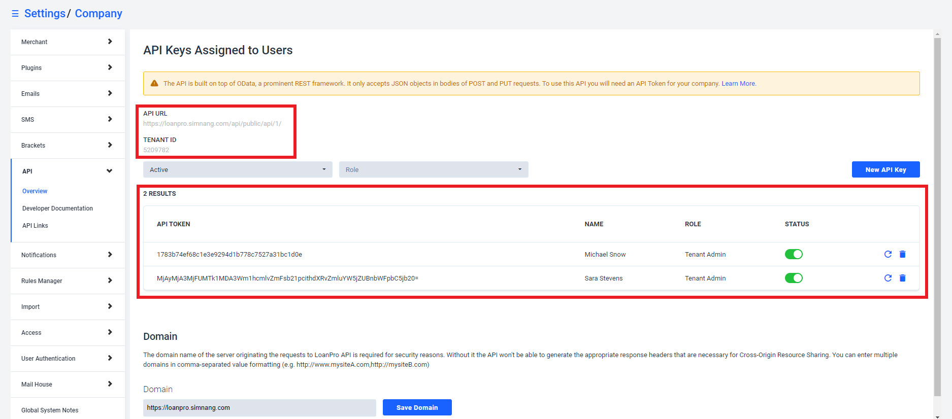Regenerate Sara Stevens' API token
Screen dimensions: 952x419
pos(888,278)
